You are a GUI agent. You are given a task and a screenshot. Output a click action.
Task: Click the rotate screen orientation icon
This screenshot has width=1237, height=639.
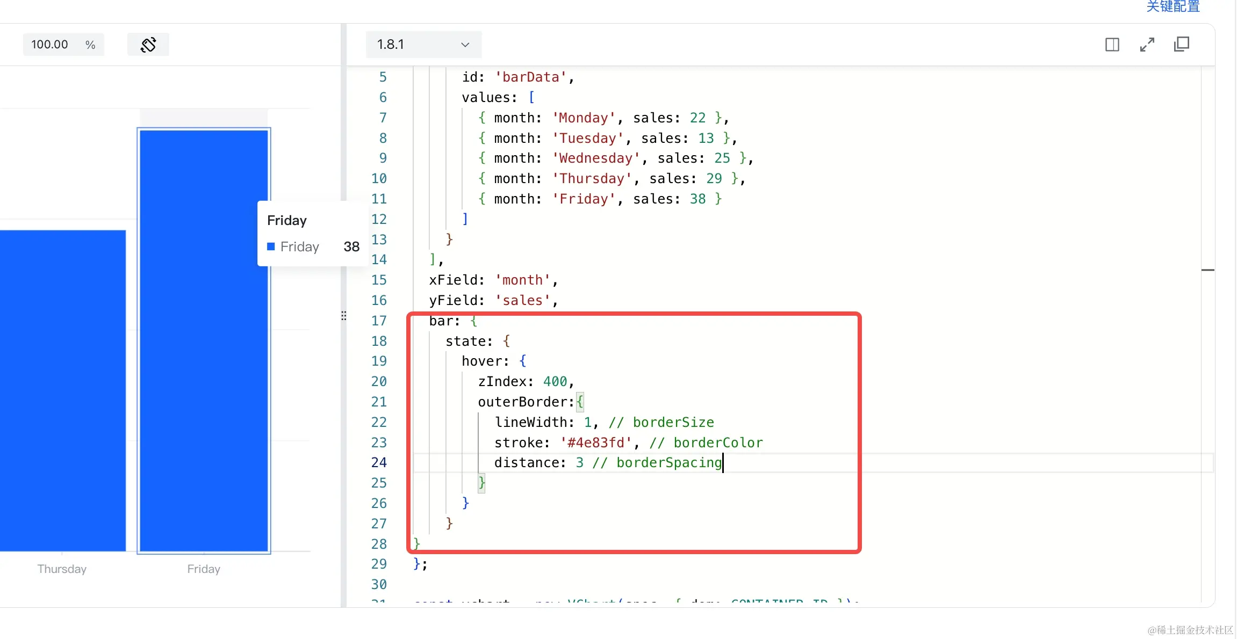[148, 45]
